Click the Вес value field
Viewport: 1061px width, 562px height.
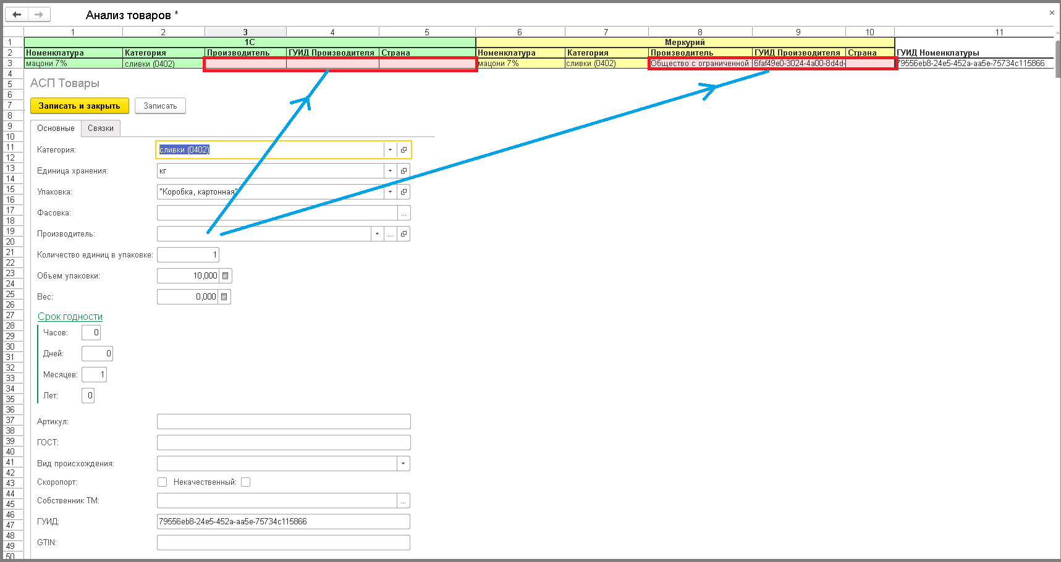point(187,296)
